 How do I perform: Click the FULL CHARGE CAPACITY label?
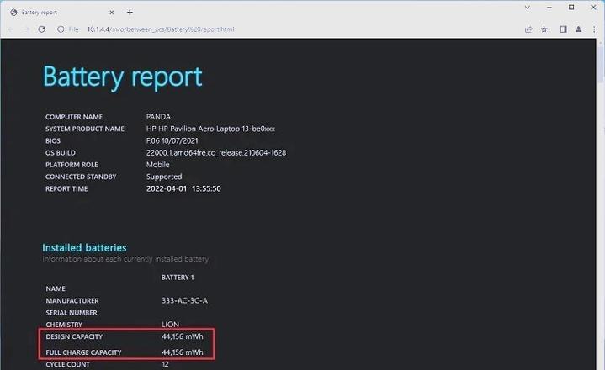83,352
